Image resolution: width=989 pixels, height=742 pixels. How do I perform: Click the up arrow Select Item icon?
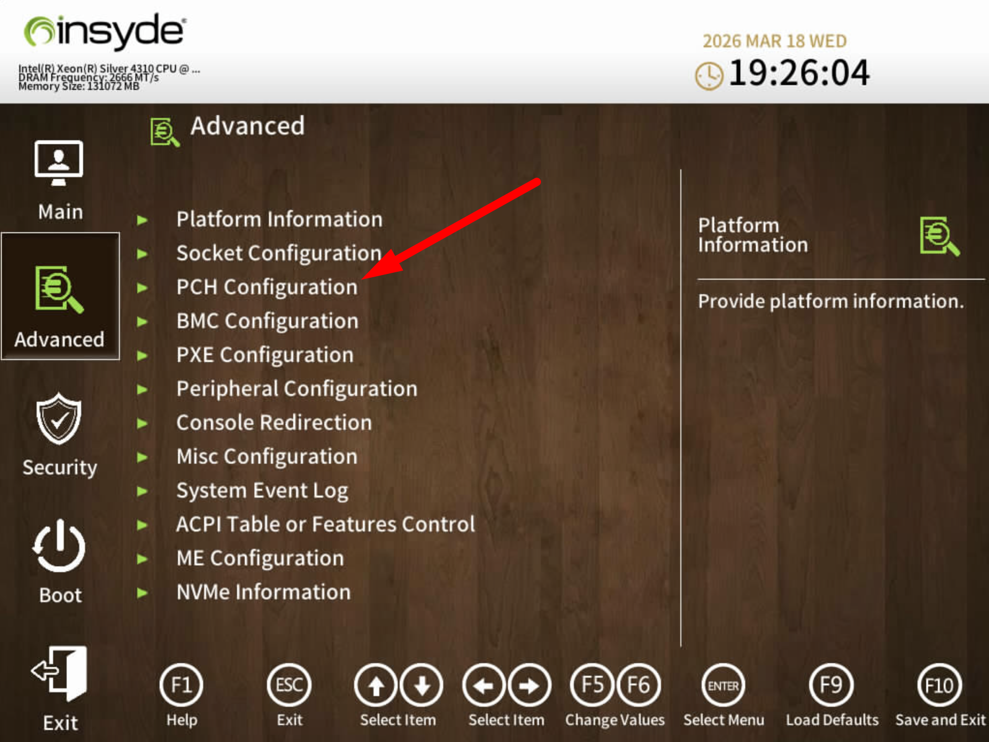(x=376, y=685)
